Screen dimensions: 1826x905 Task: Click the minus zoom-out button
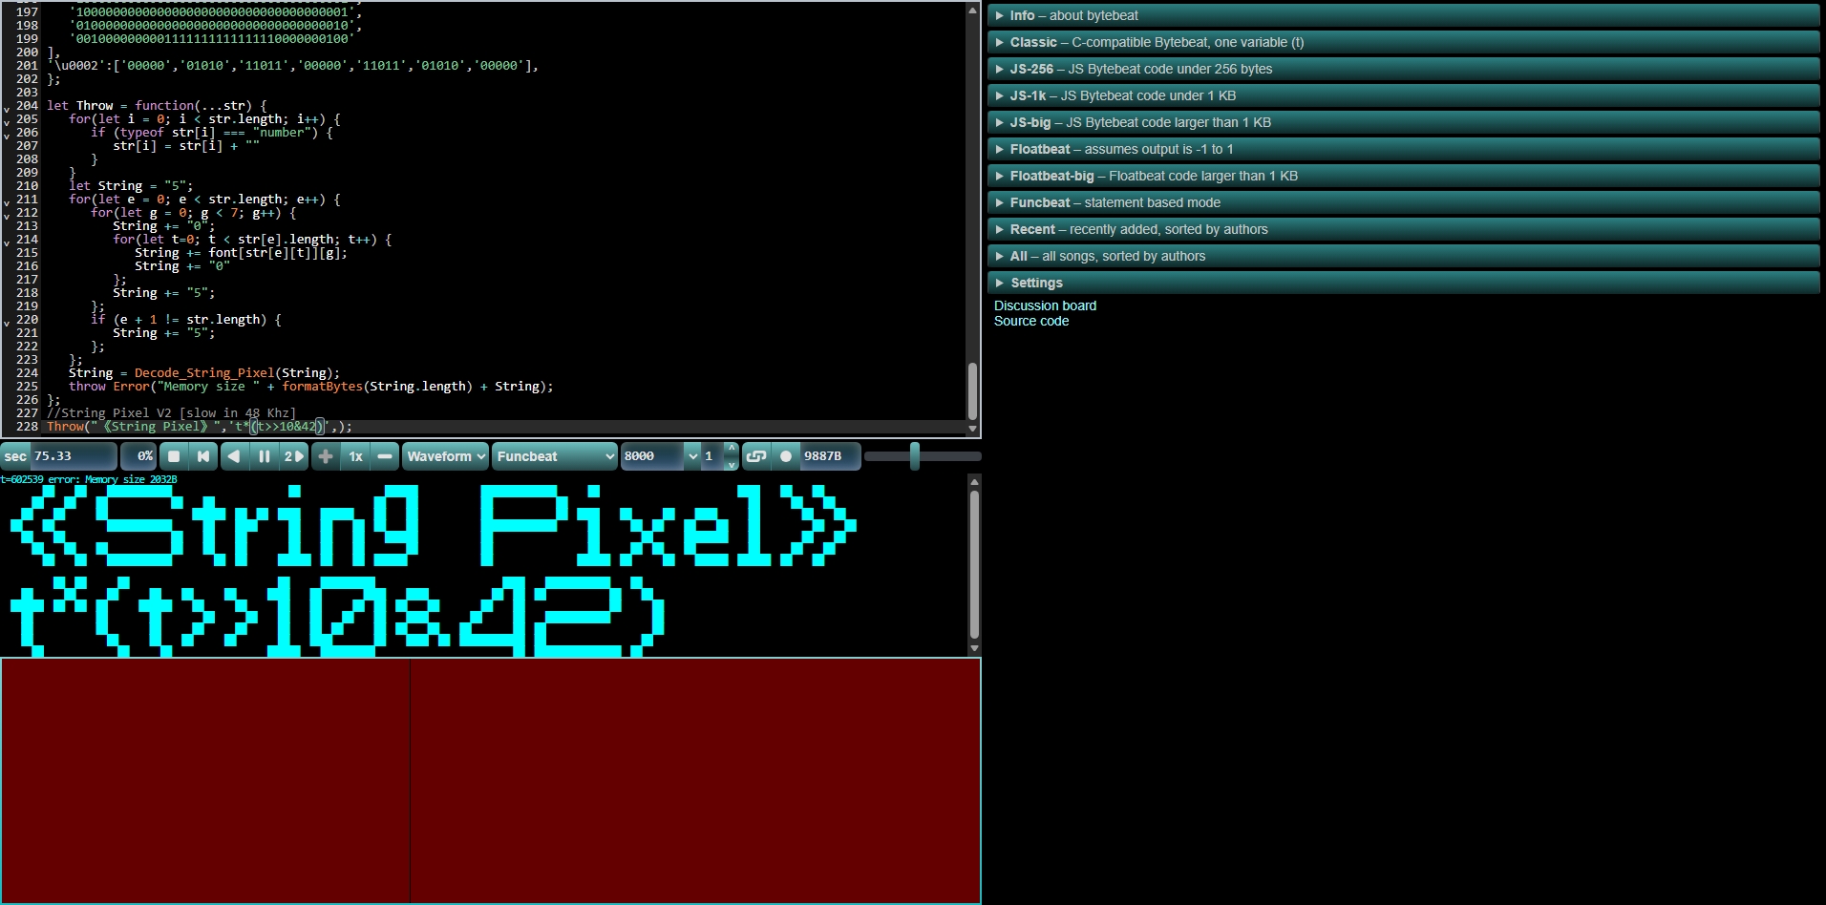[x=385, y=456]
